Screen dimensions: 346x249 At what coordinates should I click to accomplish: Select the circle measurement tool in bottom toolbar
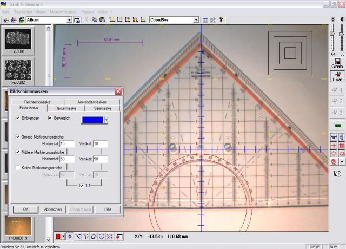coord(102,237)
